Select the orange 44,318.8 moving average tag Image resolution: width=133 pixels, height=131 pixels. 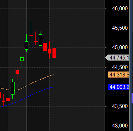(118, 75)
